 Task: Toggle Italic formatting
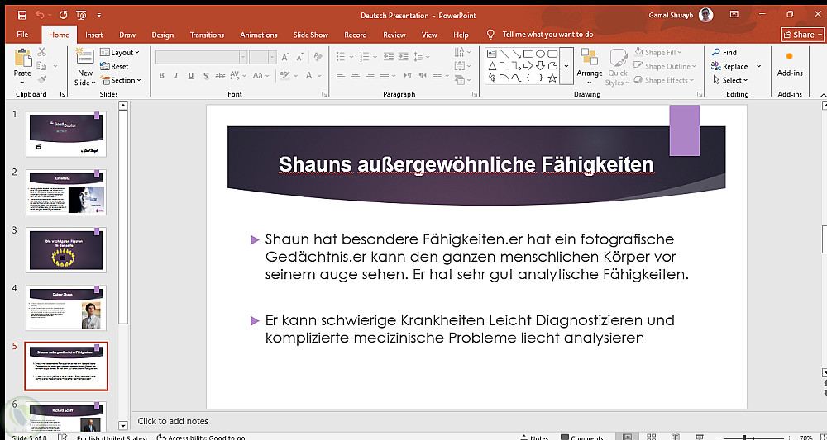[176, 76]
